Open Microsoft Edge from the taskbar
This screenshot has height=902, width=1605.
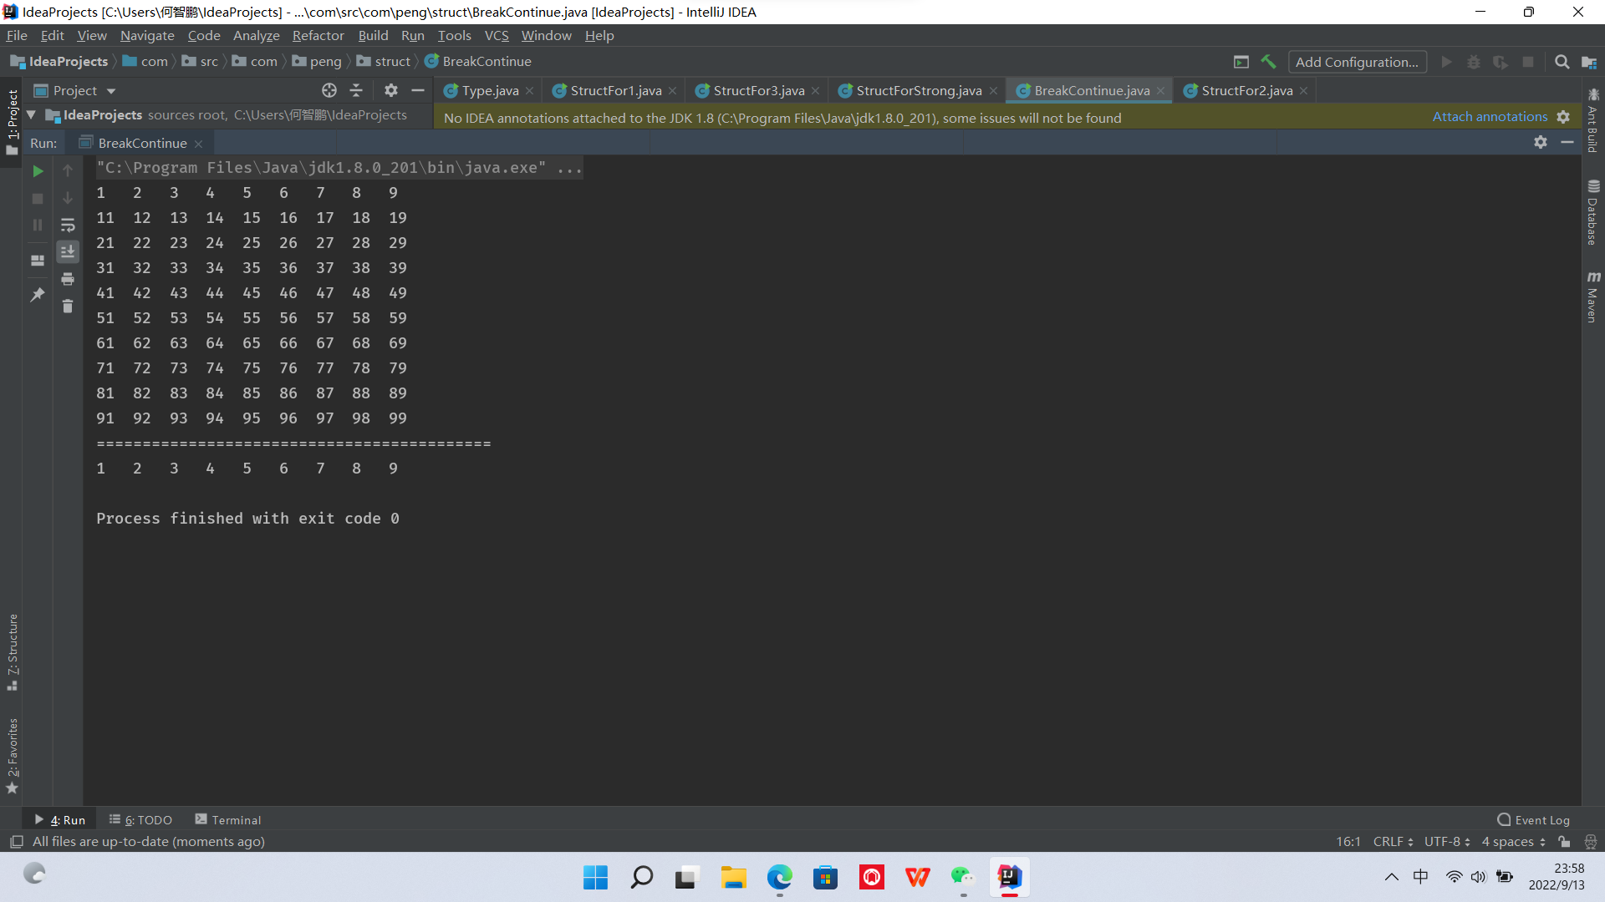[x=779, y=877]
